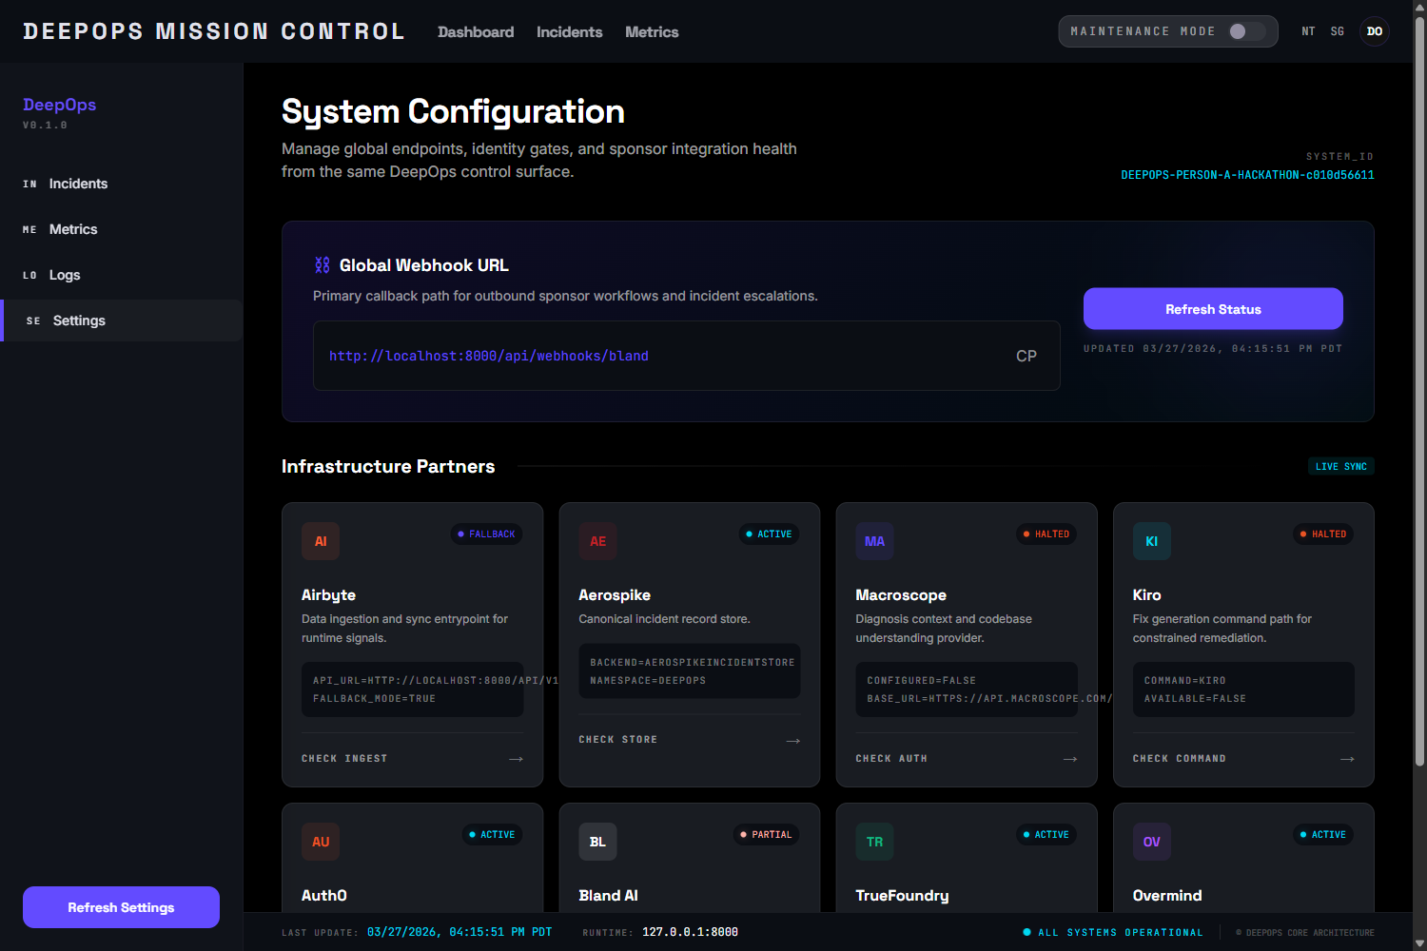Screen dimensions: 1427x951
Task: Click the TrueFoundry card title
Action: pos(902,896)
